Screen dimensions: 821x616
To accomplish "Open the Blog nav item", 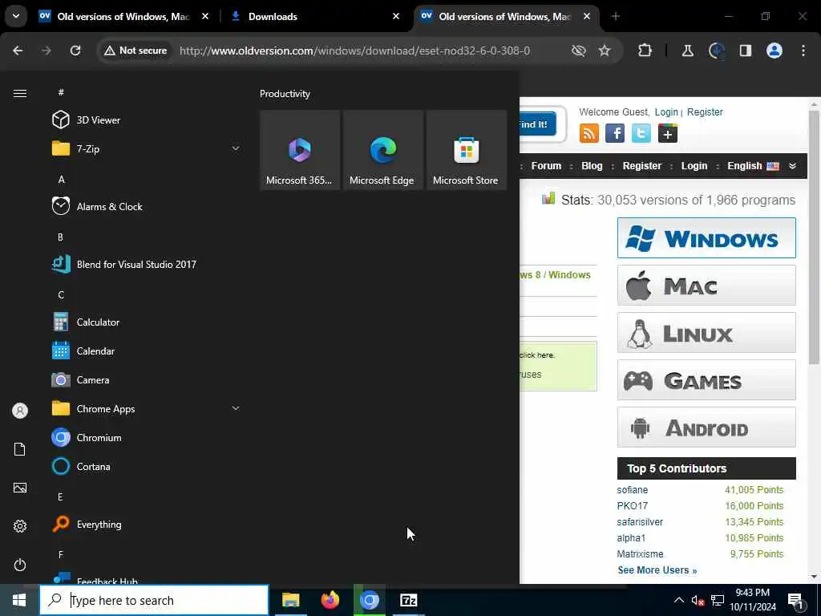I will [x=592, y=166].
